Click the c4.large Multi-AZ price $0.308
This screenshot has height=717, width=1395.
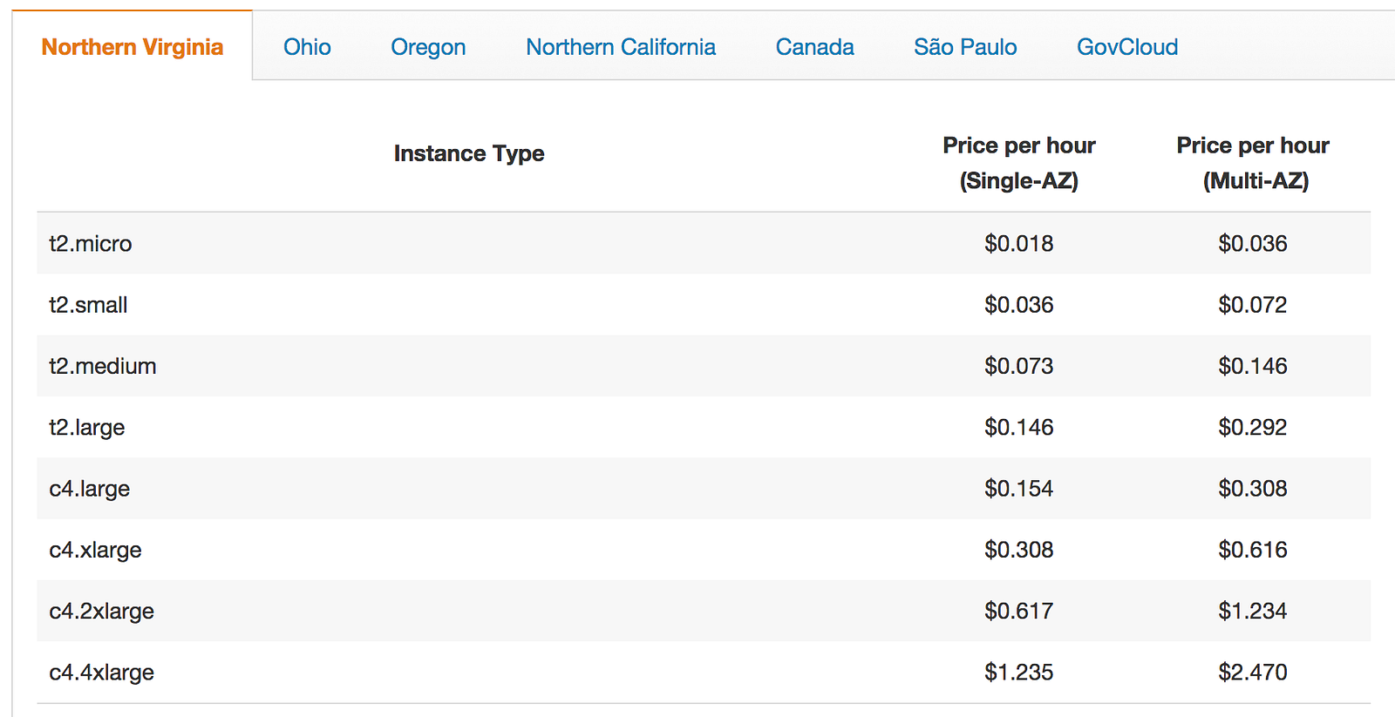[x=1253, y=489]
